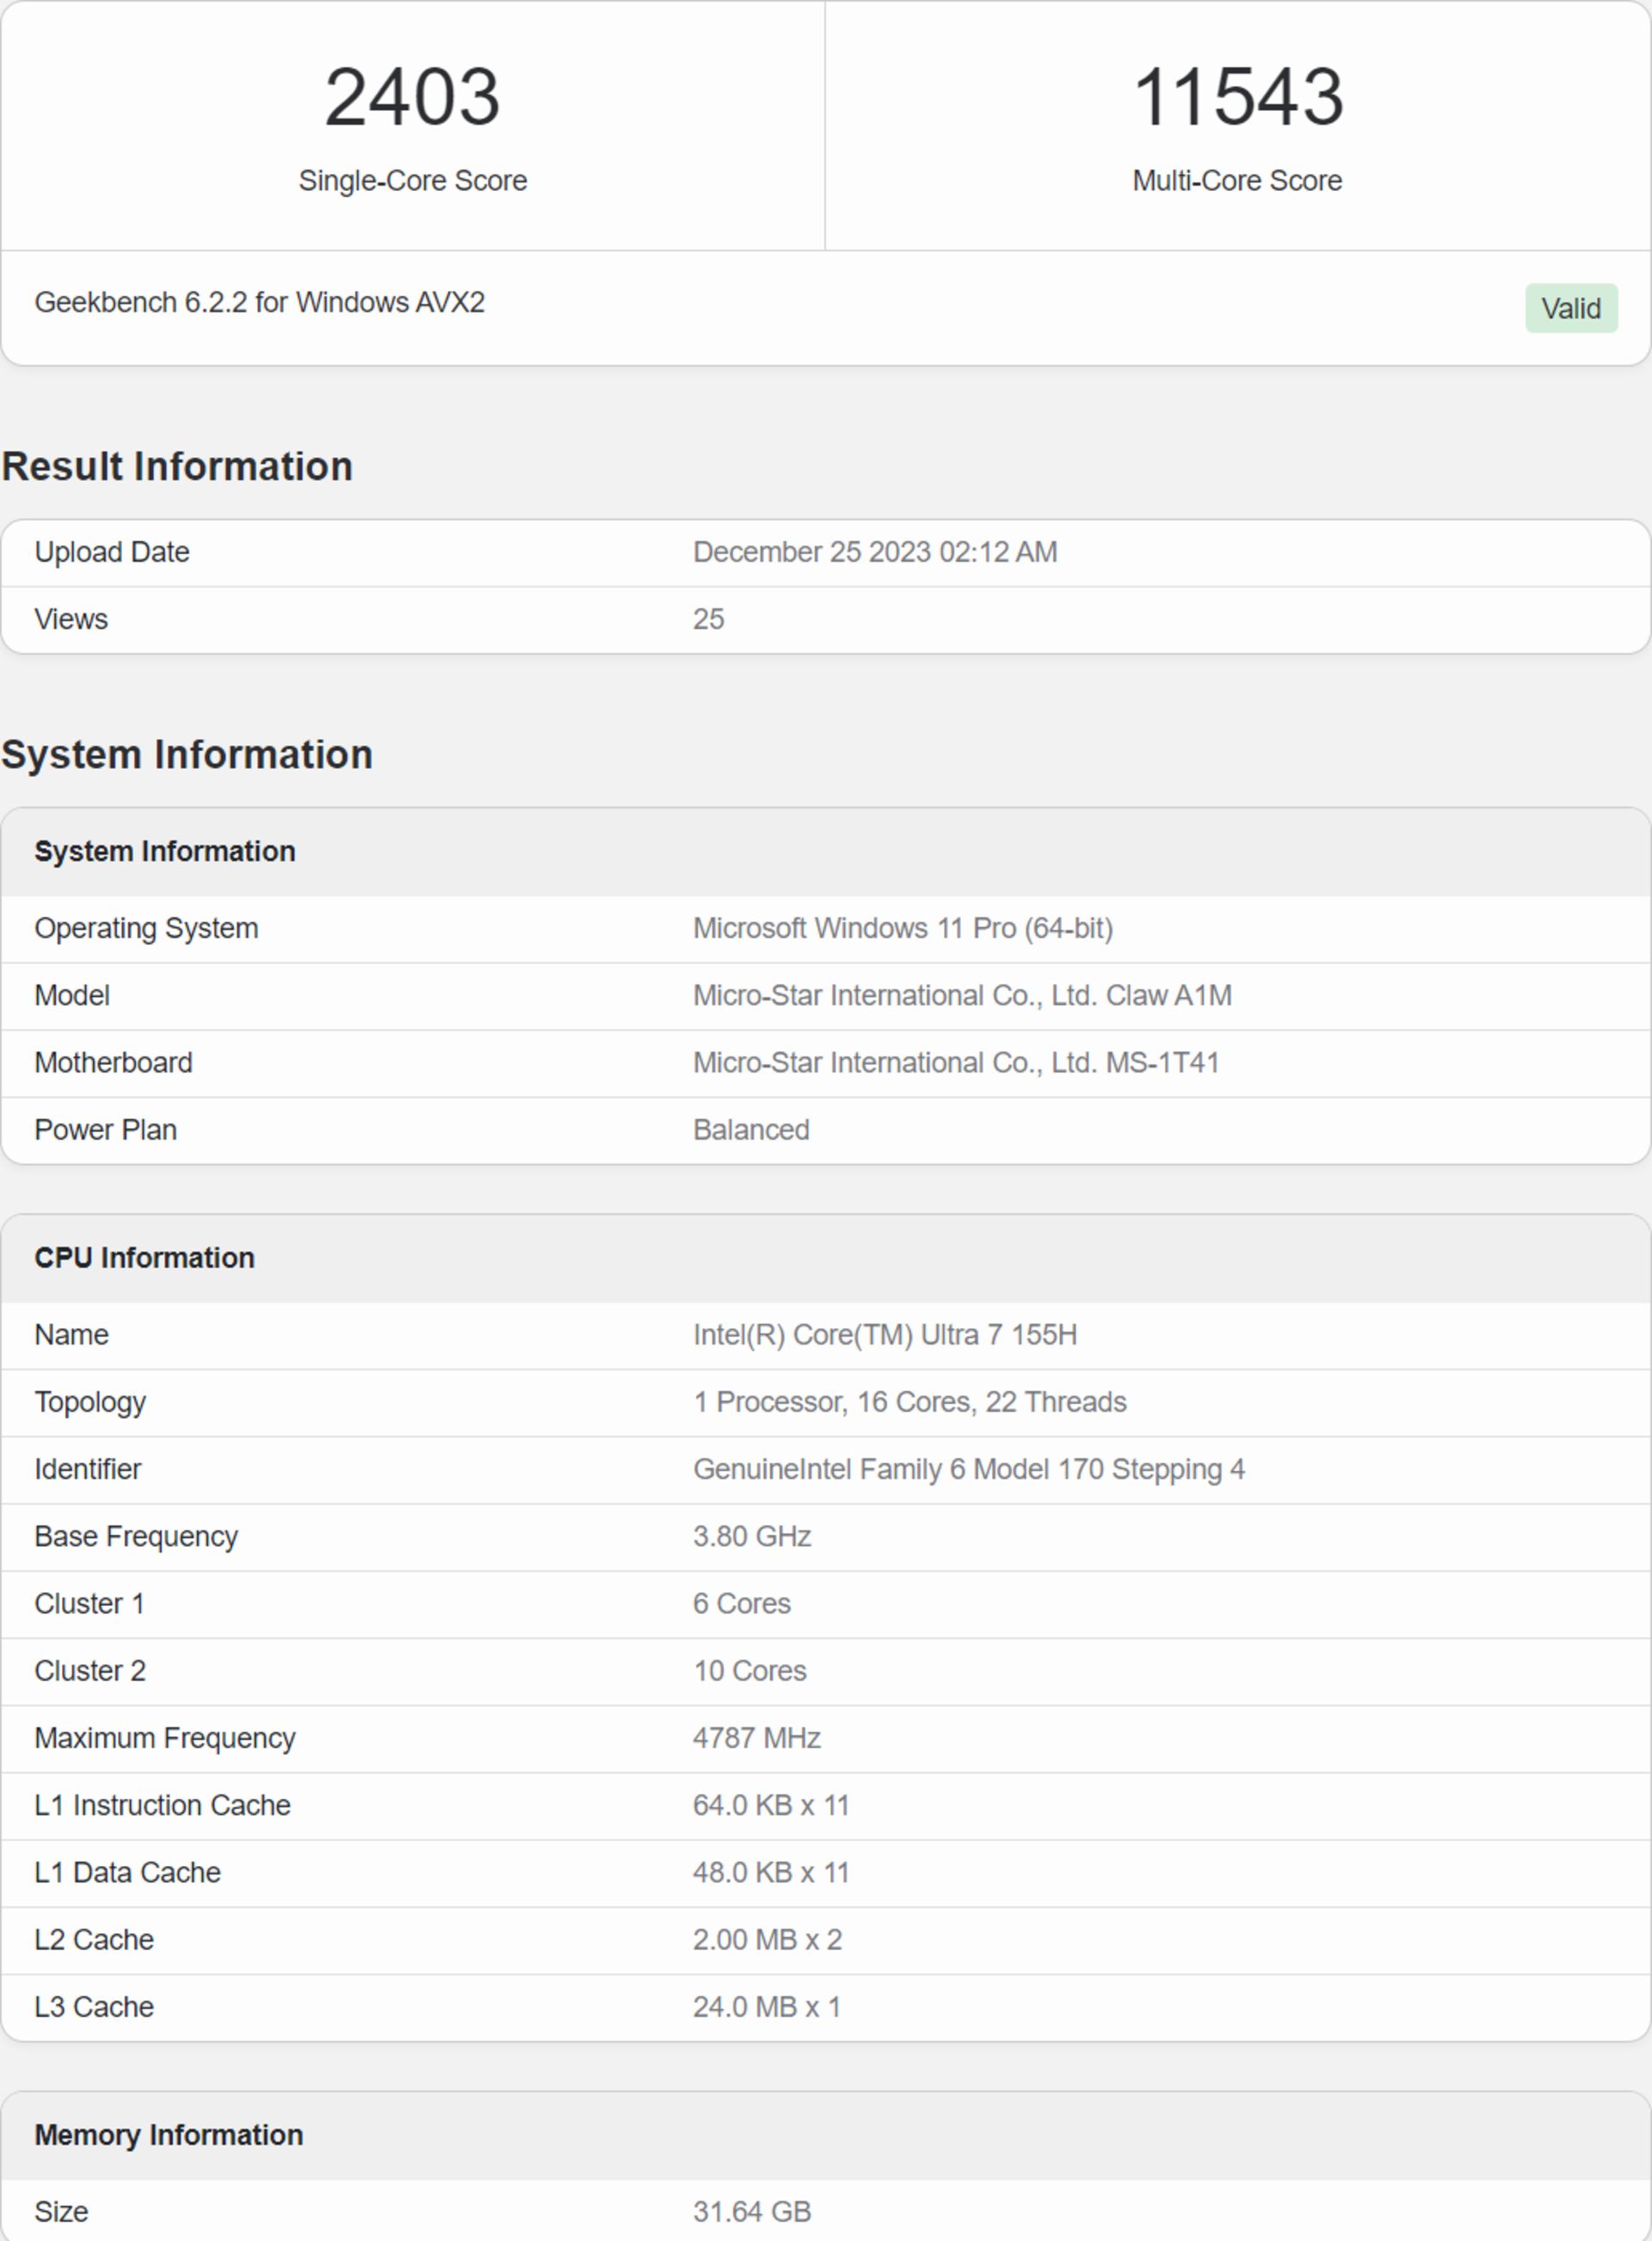Click the Balanced power plan value
The image size is (1652, 2241).
pyautogui.click(x=751, y=1130)
